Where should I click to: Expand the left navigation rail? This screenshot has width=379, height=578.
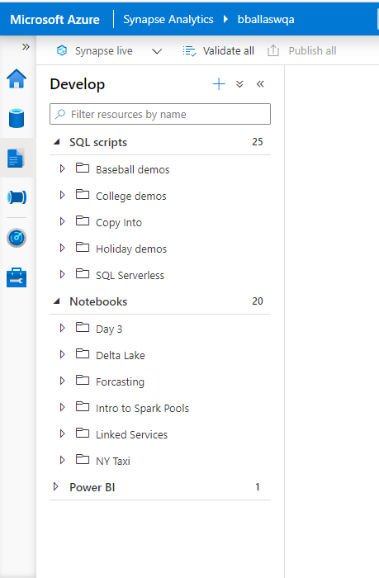tap(26, 47)
